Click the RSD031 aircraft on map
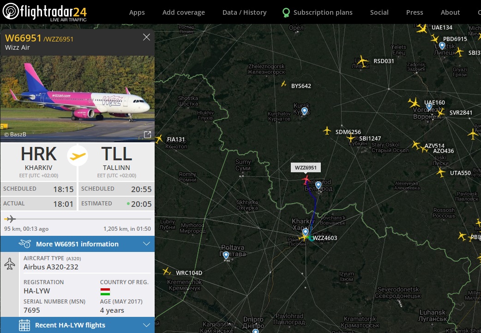 (362, 61)
